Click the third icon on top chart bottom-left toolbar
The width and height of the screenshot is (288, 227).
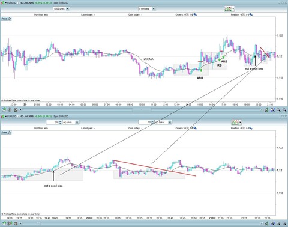(16, 110)
